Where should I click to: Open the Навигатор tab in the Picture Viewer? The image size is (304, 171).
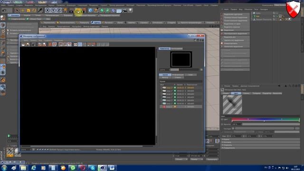[164, 48]
